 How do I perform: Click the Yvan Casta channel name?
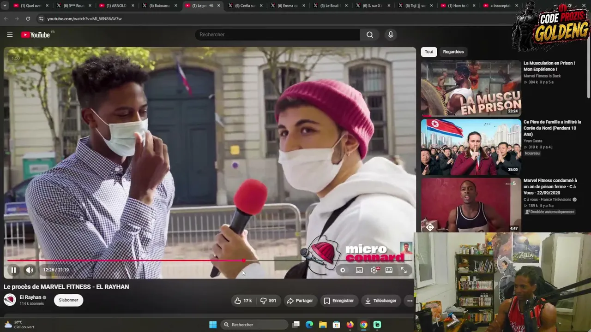click(533, 141)
